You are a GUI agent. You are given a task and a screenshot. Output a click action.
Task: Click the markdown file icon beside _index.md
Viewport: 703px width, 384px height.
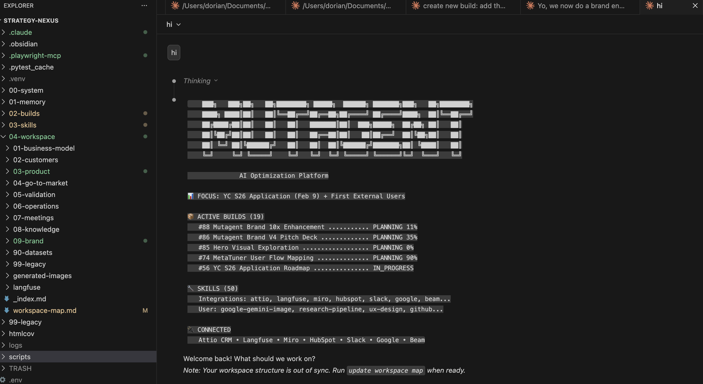(x=7, y=299)
